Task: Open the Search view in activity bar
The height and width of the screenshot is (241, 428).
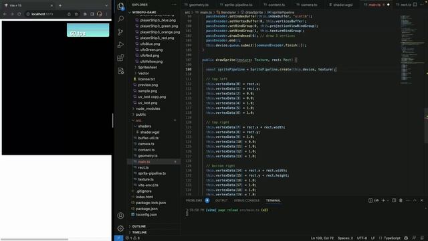Action: 120,19
